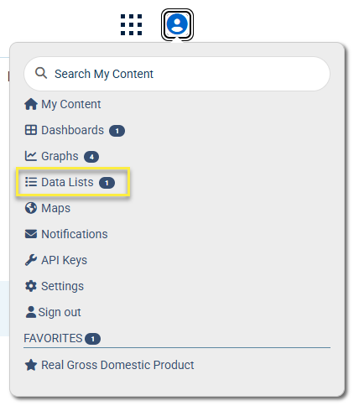Click the My Content home icon
The width and height of the screenshot is (359, 411).
31,104
